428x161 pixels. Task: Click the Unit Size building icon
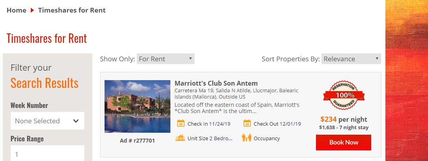[x=180, y=138]
